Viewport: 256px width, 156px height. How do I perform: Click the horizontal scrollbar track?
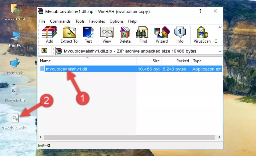tap(129, 137)
